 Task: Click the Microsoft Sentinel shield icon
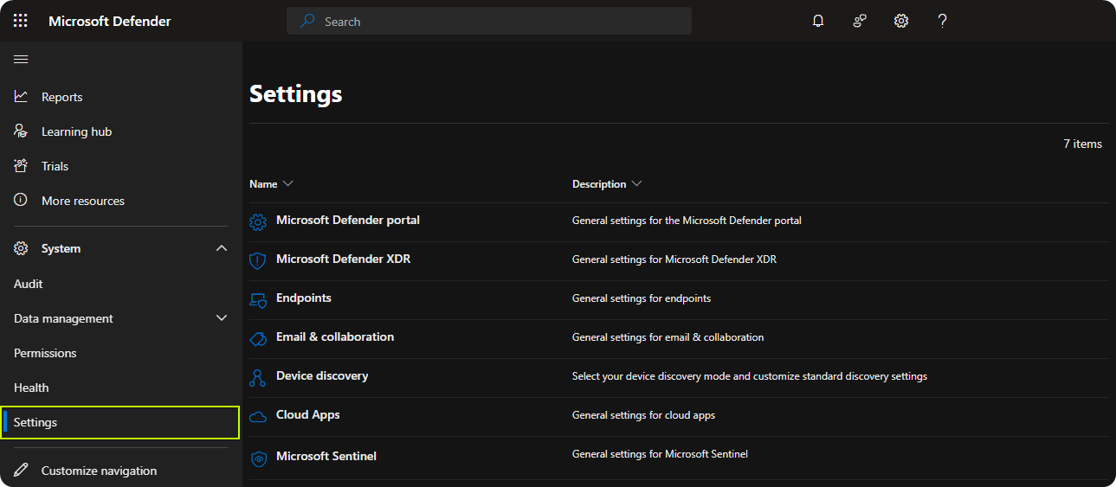(258, 458)
